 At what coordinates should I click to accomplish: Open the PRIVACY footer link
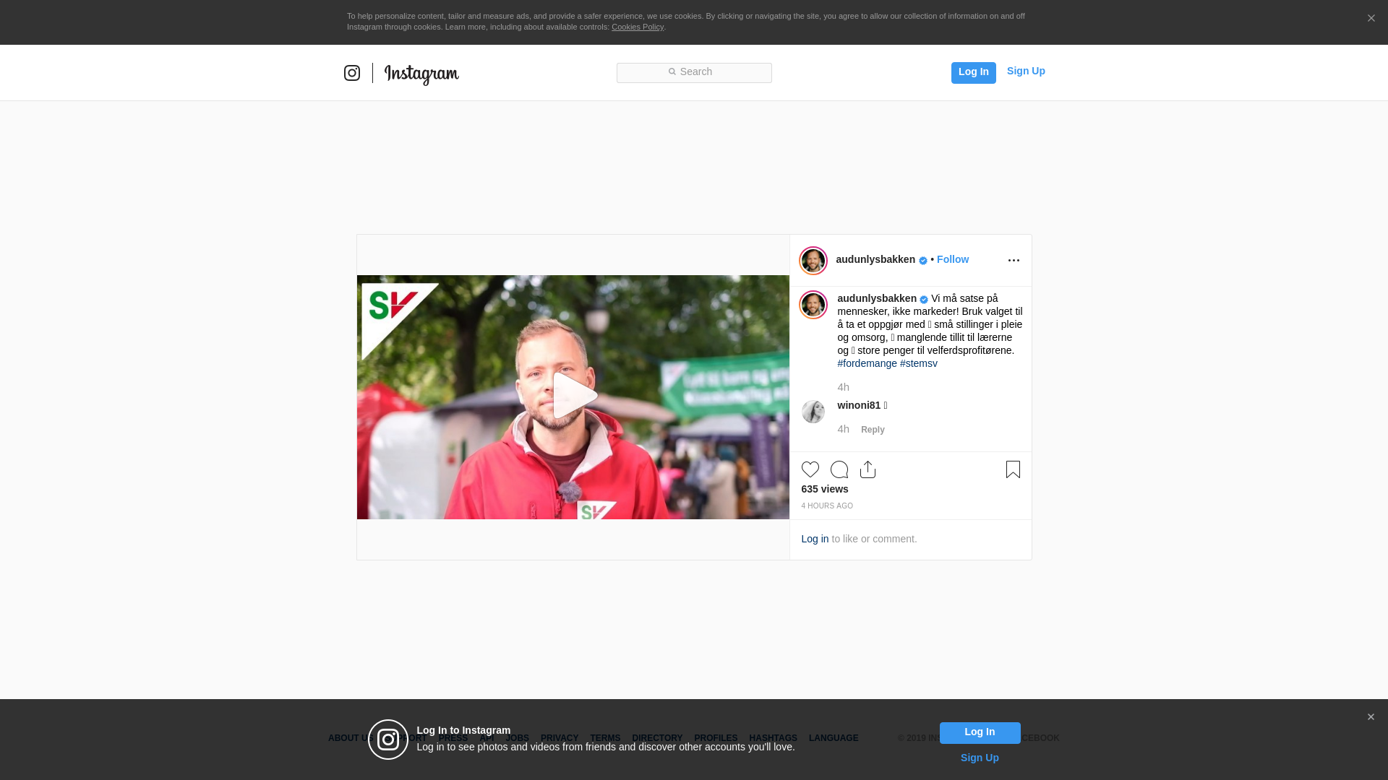[560, 738]
